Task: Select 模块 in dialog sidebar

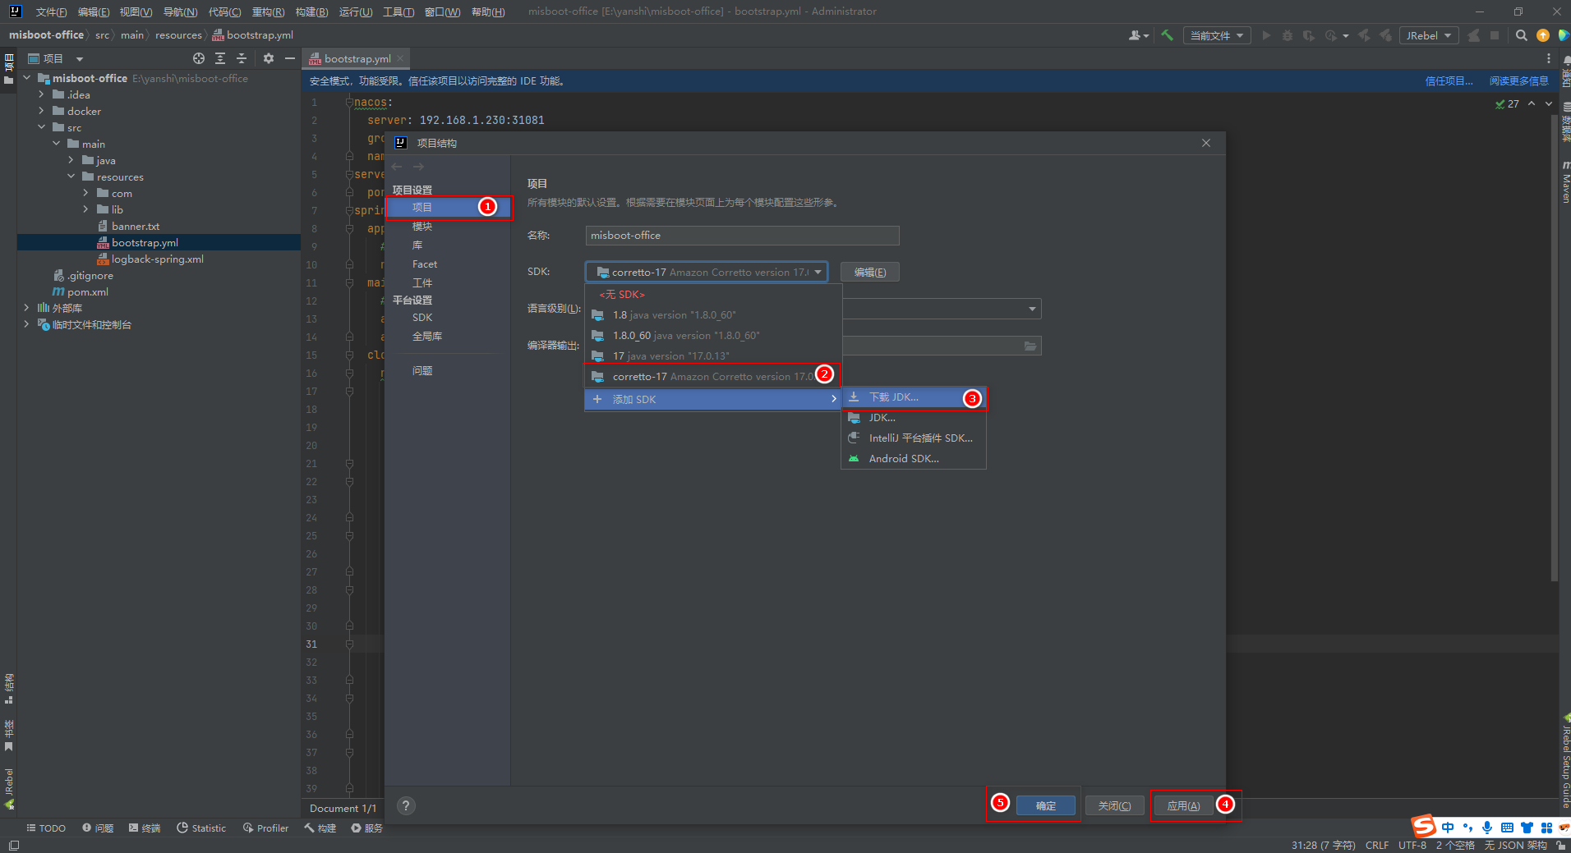Action: point(422,227)
